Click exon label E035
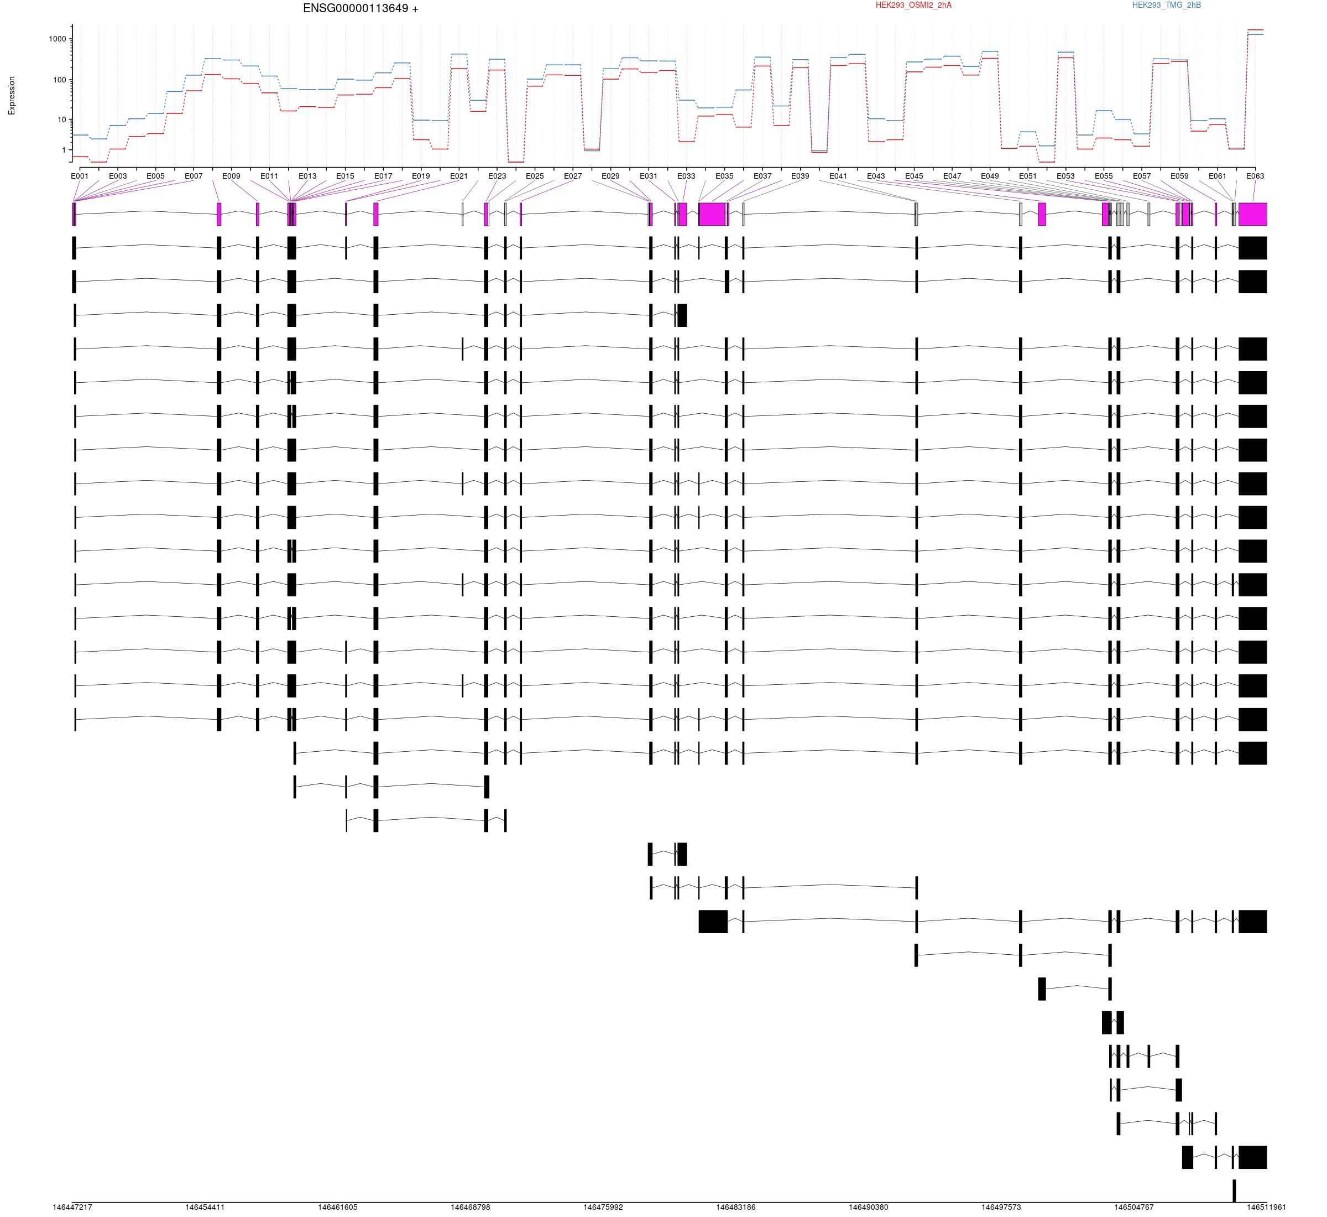Viewport: 1327px width, 1217px height. [724, 176]
